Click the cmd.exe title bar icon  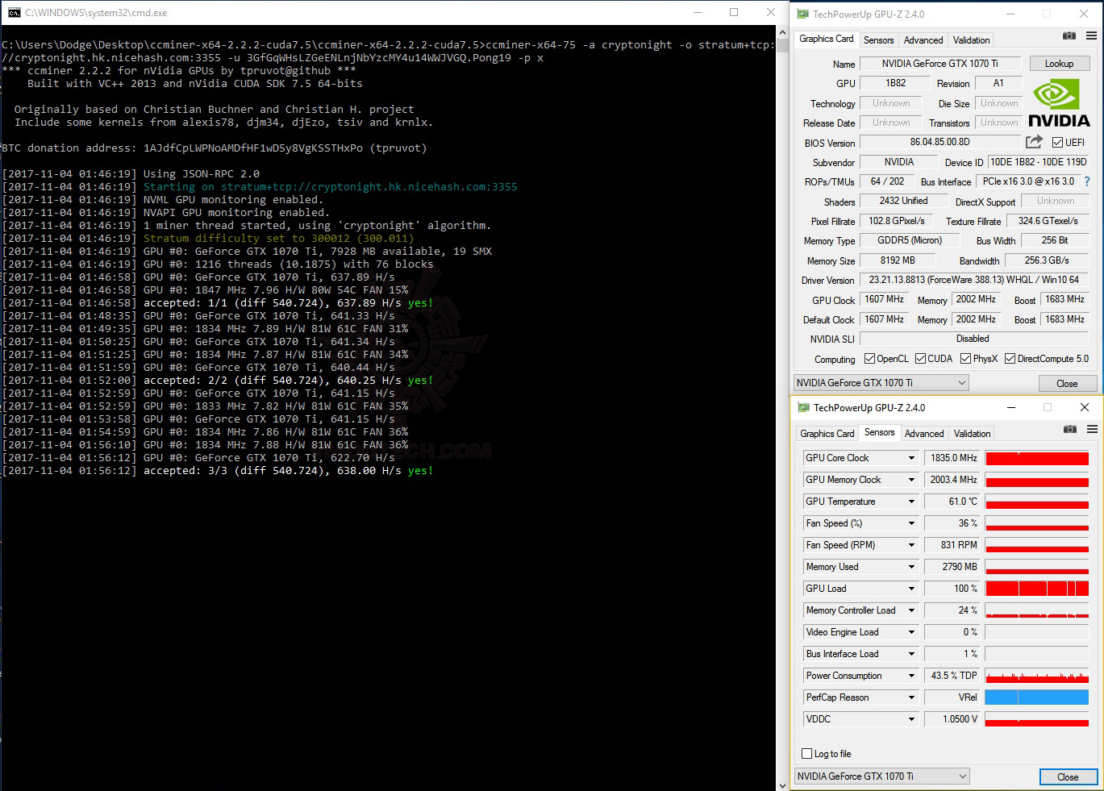point(15,13)
